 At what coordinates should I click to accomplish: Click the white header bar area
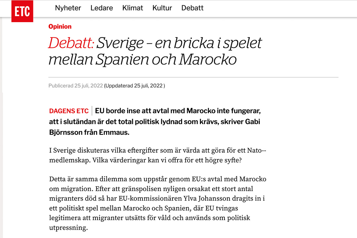264,8
